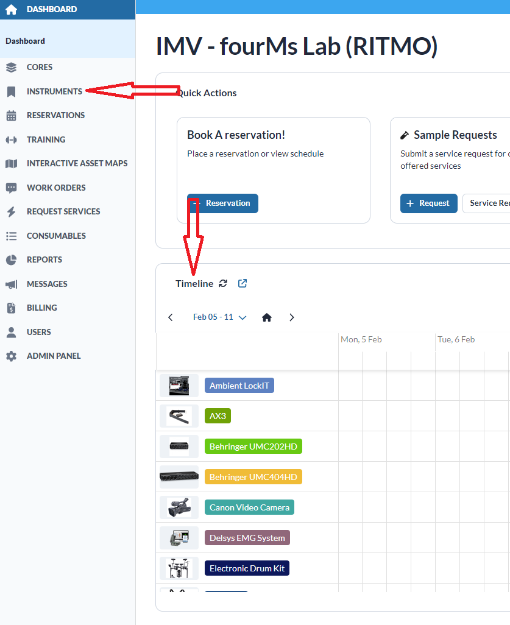Open Reservations in the sidebar menu
510x625 pixels.
point(55,115)
